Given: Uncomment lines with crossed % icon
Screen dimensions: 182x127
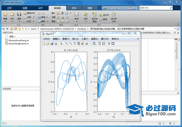Looking at the screenshot, I should (x=62, y=17).
